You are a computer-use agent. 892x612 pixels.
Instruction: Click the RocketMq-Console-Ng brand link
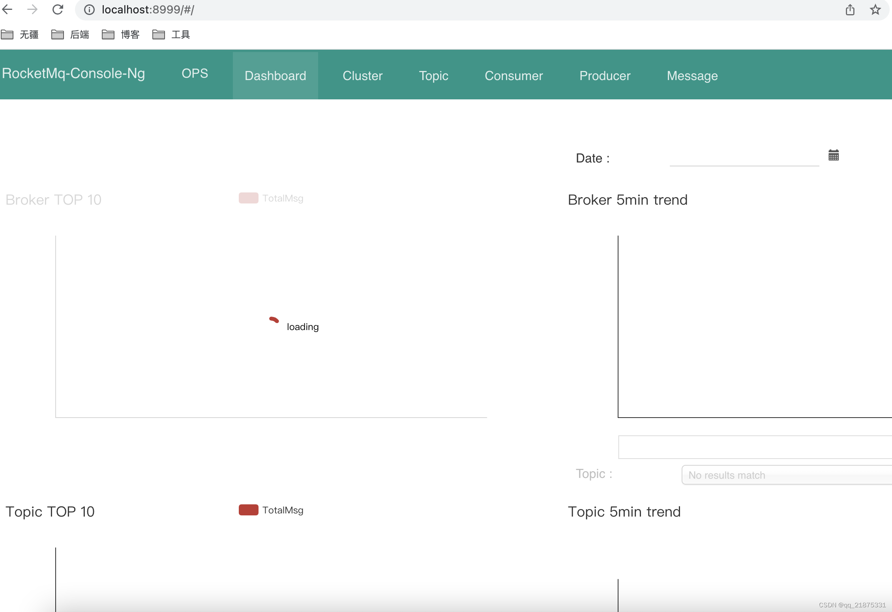pos(73,73)
